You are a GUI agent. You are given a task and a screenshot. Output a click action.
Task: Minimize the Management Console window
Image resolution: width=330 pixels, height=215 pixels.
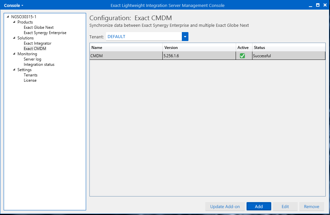point(311,6)
